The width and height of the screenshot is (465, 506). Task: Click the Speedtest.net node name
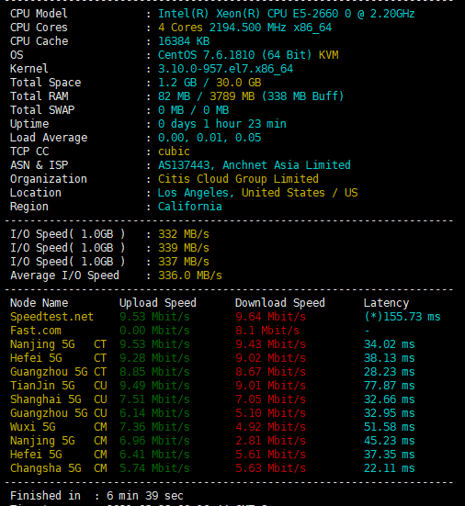(x=51, y=317)
